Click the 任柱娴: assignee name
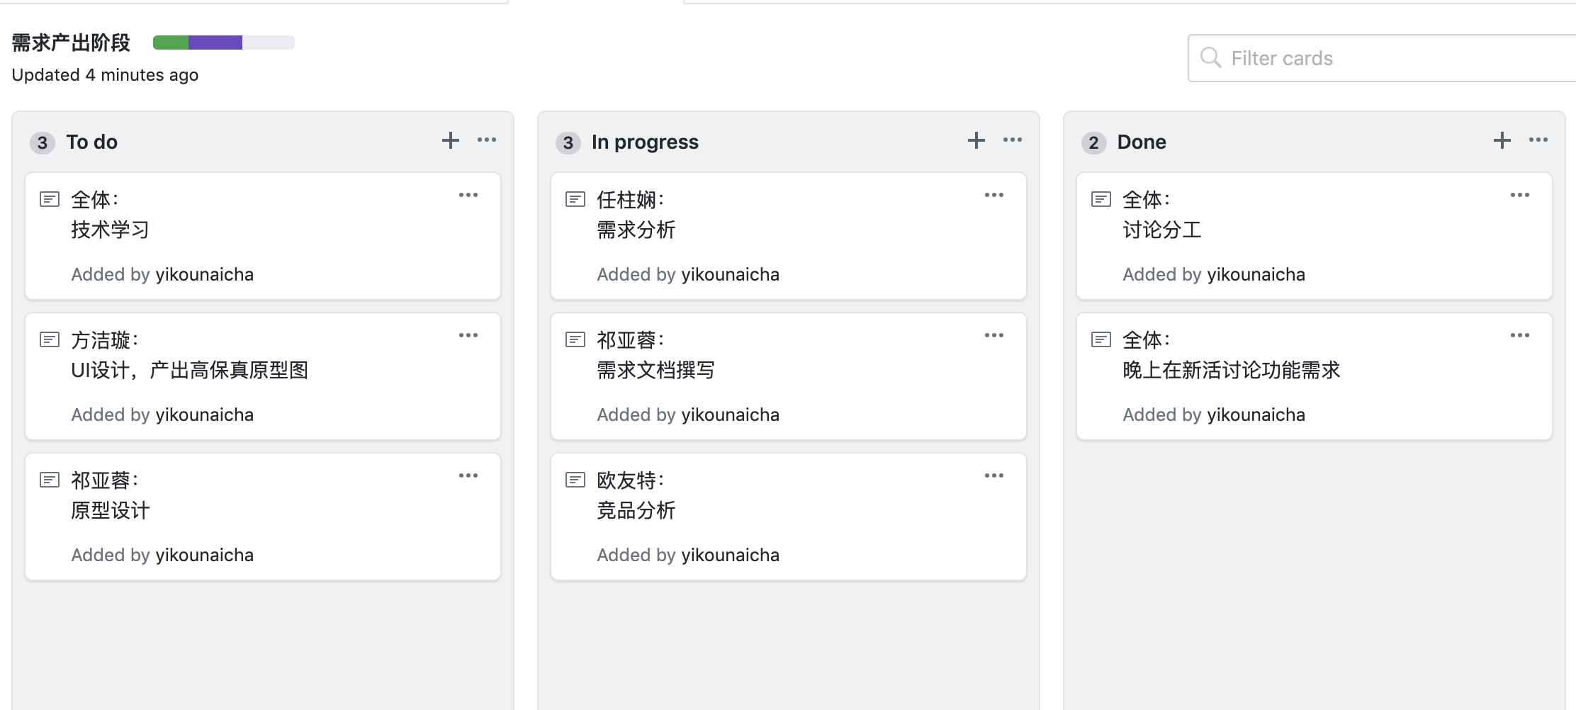Viewport: 1576px width, 710px height. [630, 200]
